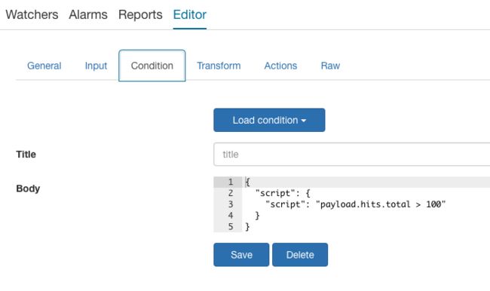
Task: Expand the Load condition dropdown
Action: point(269,120)
